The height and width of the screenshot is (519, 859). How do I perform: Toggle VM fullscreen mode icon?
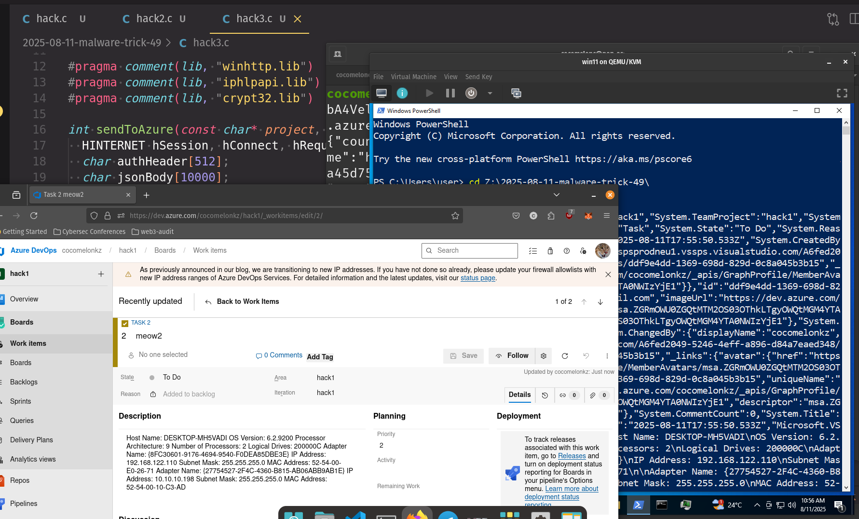pyautogui.click(x=842, y=93)
